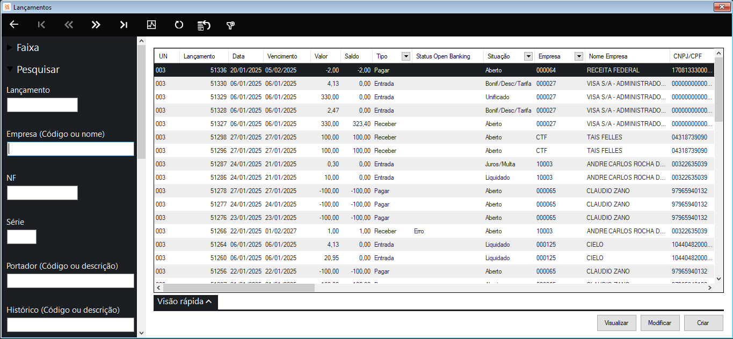
Task: Select row with lançamento 51256
Action: tap(434, 271)
